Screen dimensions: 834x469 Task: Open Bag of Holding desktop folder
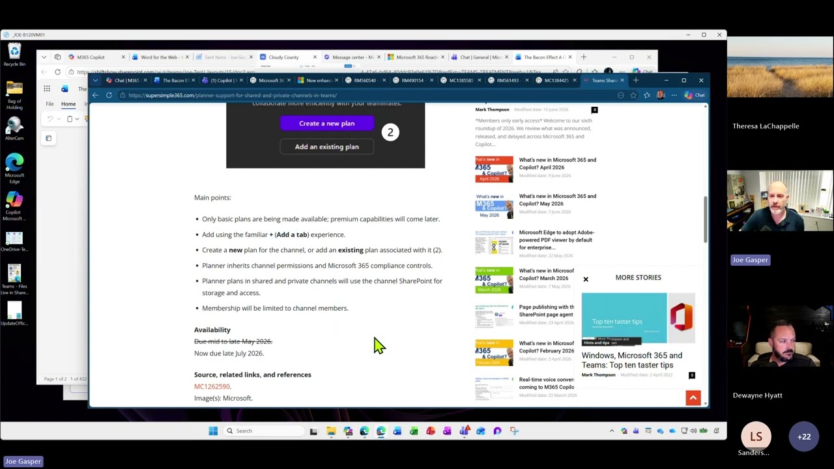click(14, 96)
